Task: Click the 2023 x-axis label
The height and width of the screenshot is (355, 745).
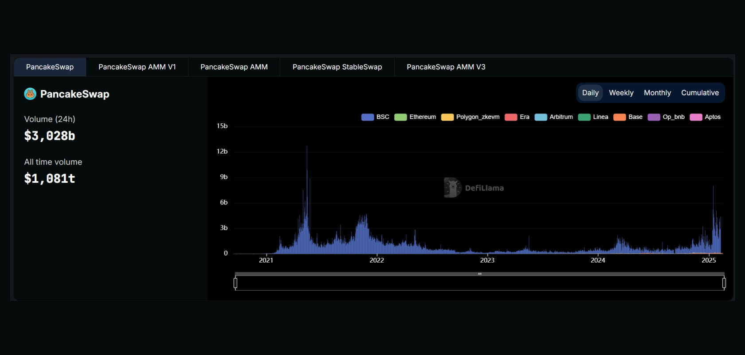Action: (487, 260)
